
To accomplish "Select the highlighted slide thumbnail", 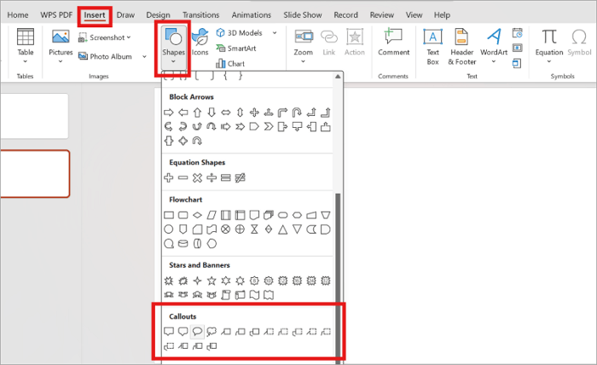I will pos(35,174).
